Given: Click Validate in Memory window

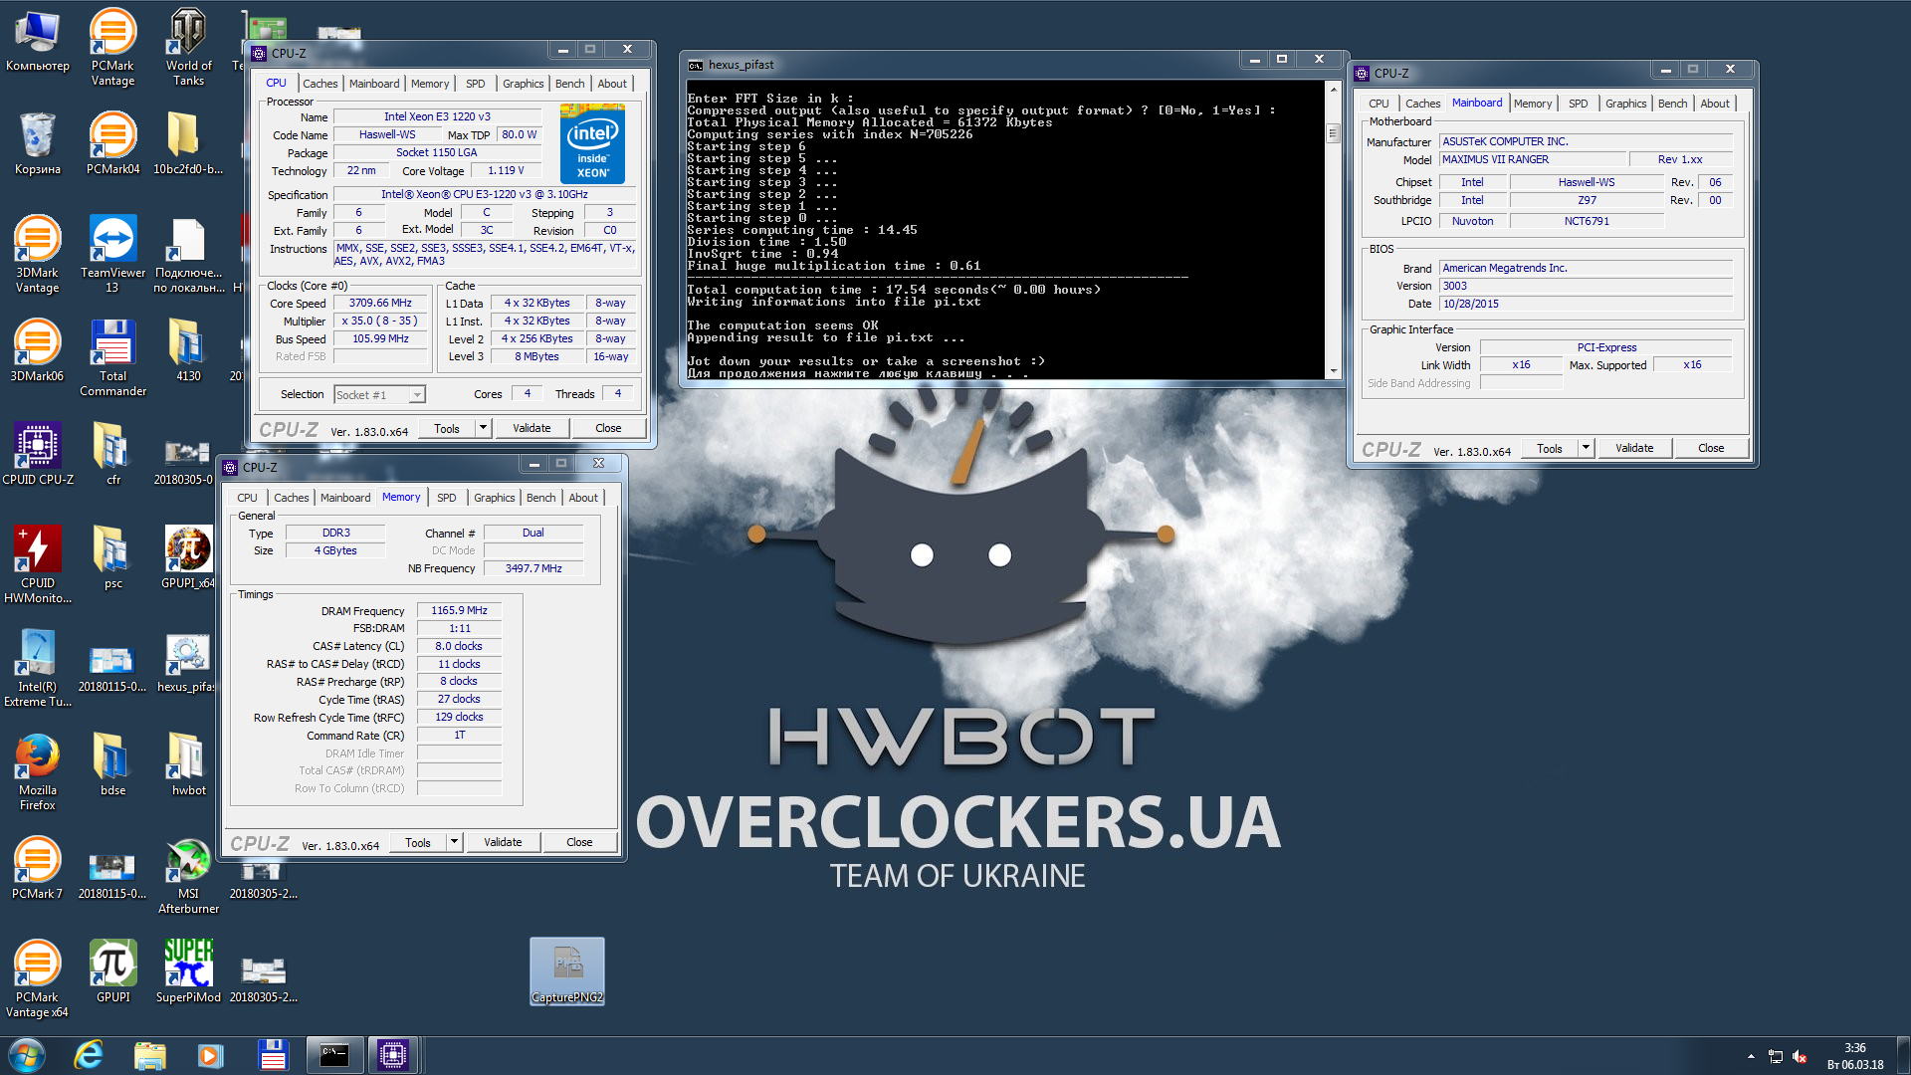Looking at the screenshot, I should point(503,842).
